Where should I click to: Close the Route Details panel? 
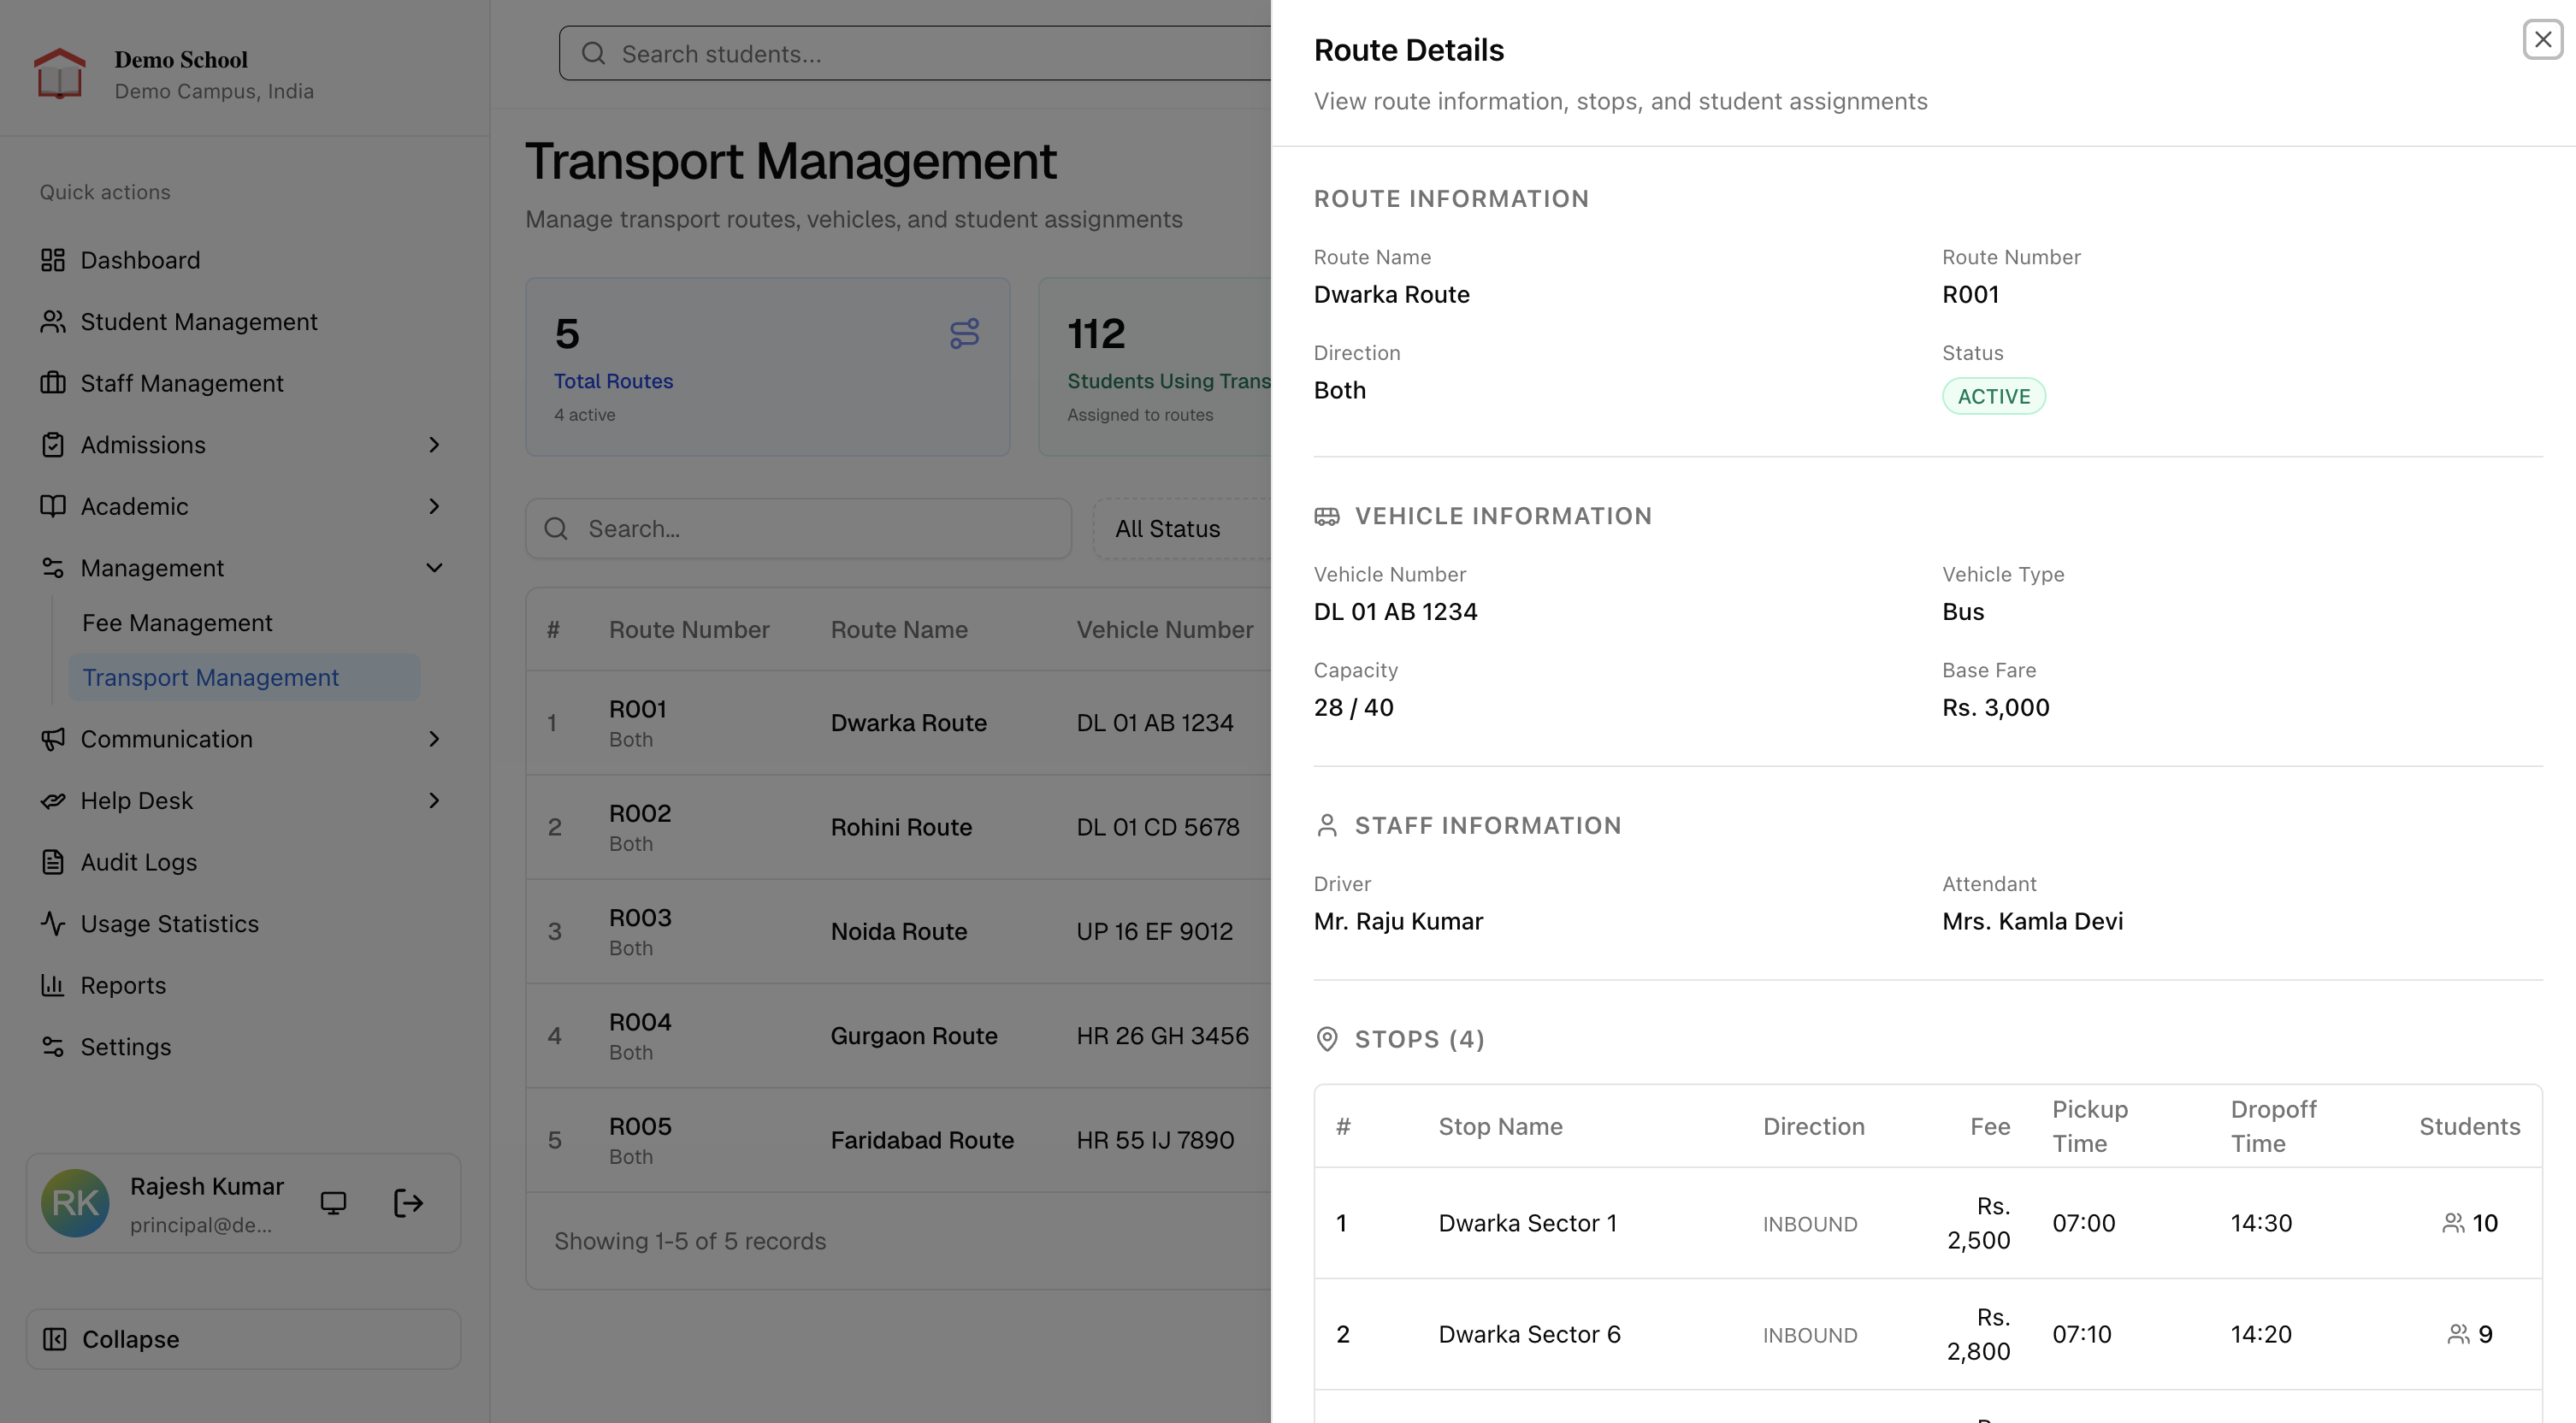point(2542,40)
